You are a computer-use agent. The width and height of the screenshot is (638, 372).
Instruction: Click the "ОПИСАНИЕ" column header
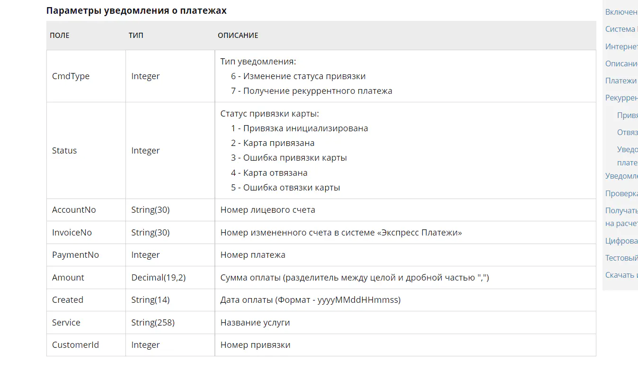click(238, 36)
